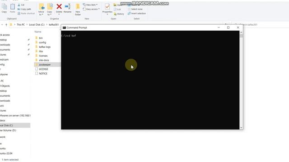
Task: Click Select none in ribbon
Action: click(x=135, y=9)
